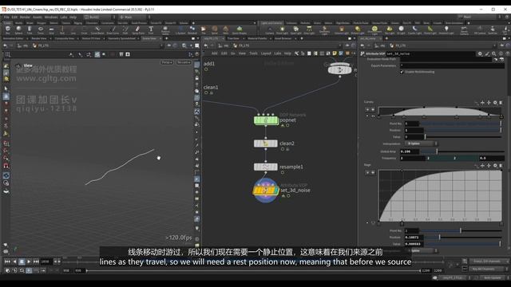Open the Lights and Cameras shelf tab
Image resolution: width=511 pixels, height=287 pixels.
point(271,23)
